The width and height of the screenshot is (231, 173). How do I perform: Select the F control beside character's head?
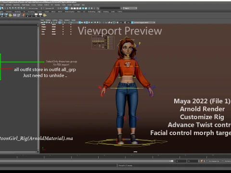[x=140, y=43]
